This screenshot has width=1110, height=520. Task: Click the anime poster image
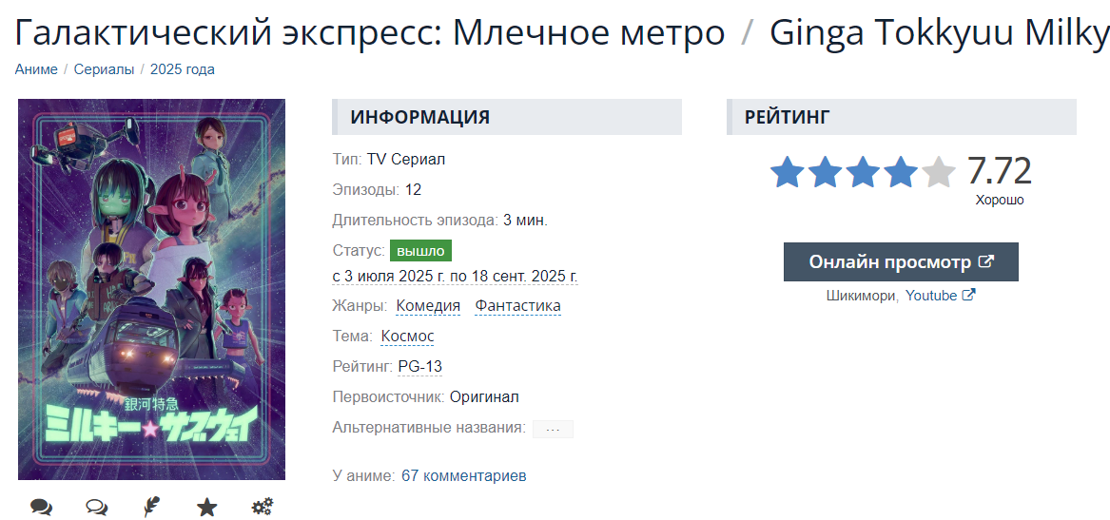pos(151,289)
